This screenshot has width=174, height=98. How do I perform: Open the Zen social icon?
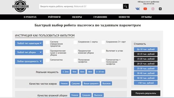pyautogui.click(x=160, y=9)
